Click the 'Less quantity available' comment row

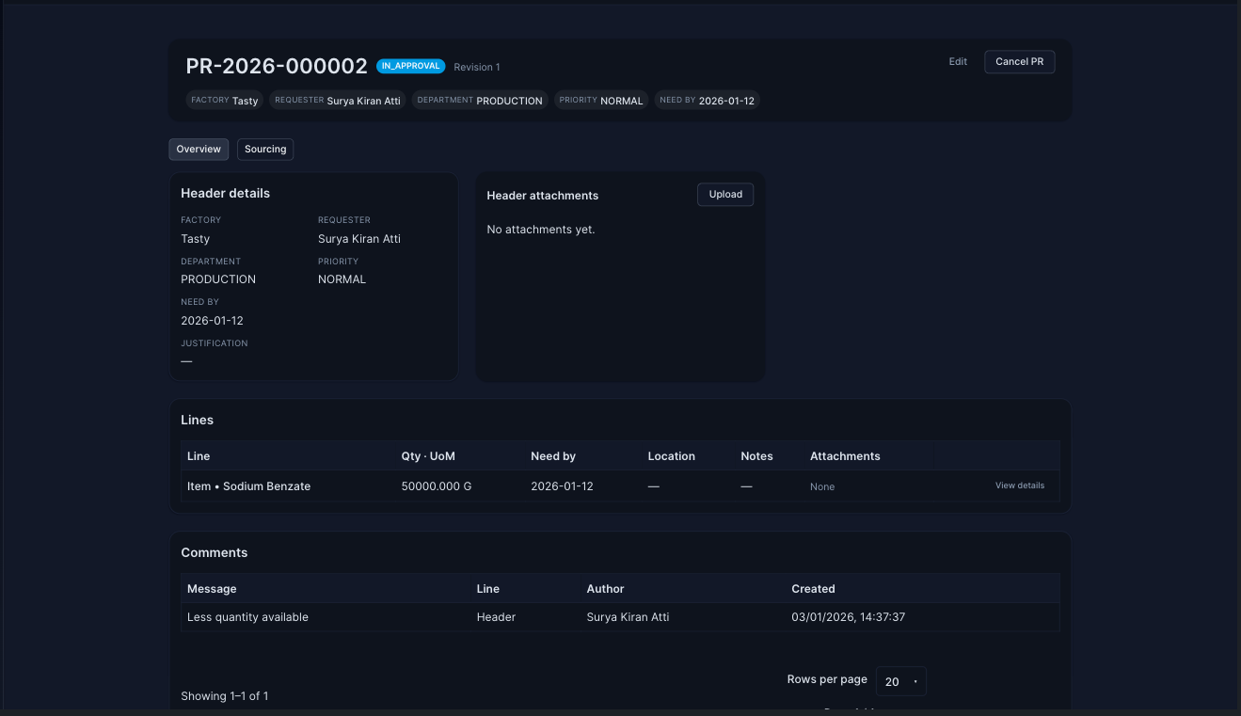click(247, 617)
